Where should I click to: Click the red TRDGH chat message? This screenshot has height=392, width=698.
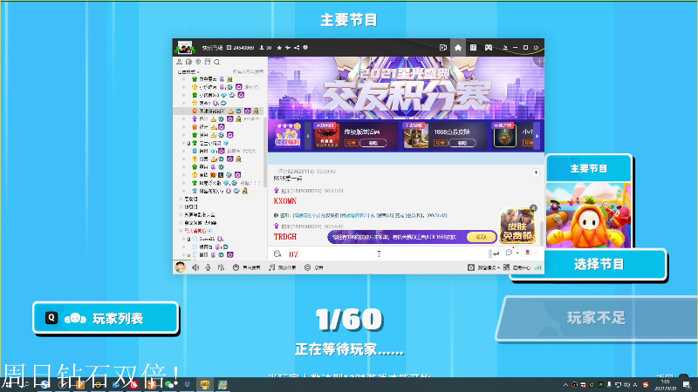(x=285, y=236)
